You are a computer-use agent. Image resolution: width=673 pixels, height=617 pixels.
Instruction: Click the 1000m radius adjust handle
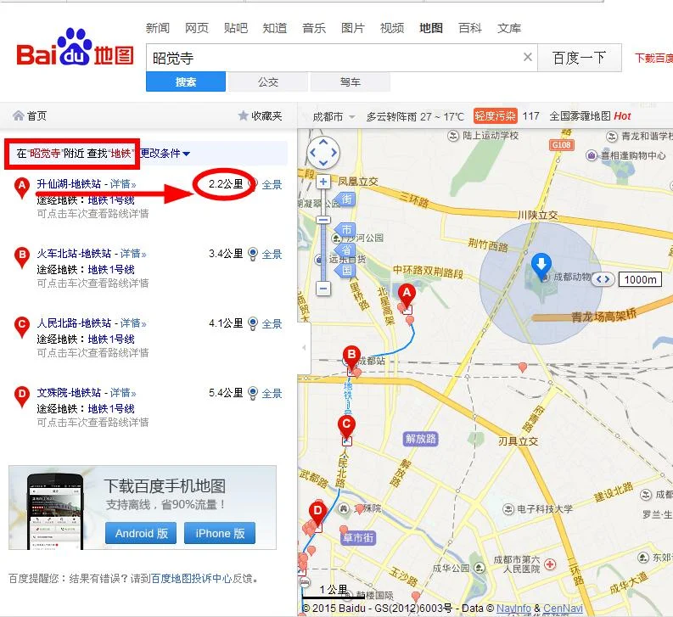pyautogui.click(x=603, y=279)
